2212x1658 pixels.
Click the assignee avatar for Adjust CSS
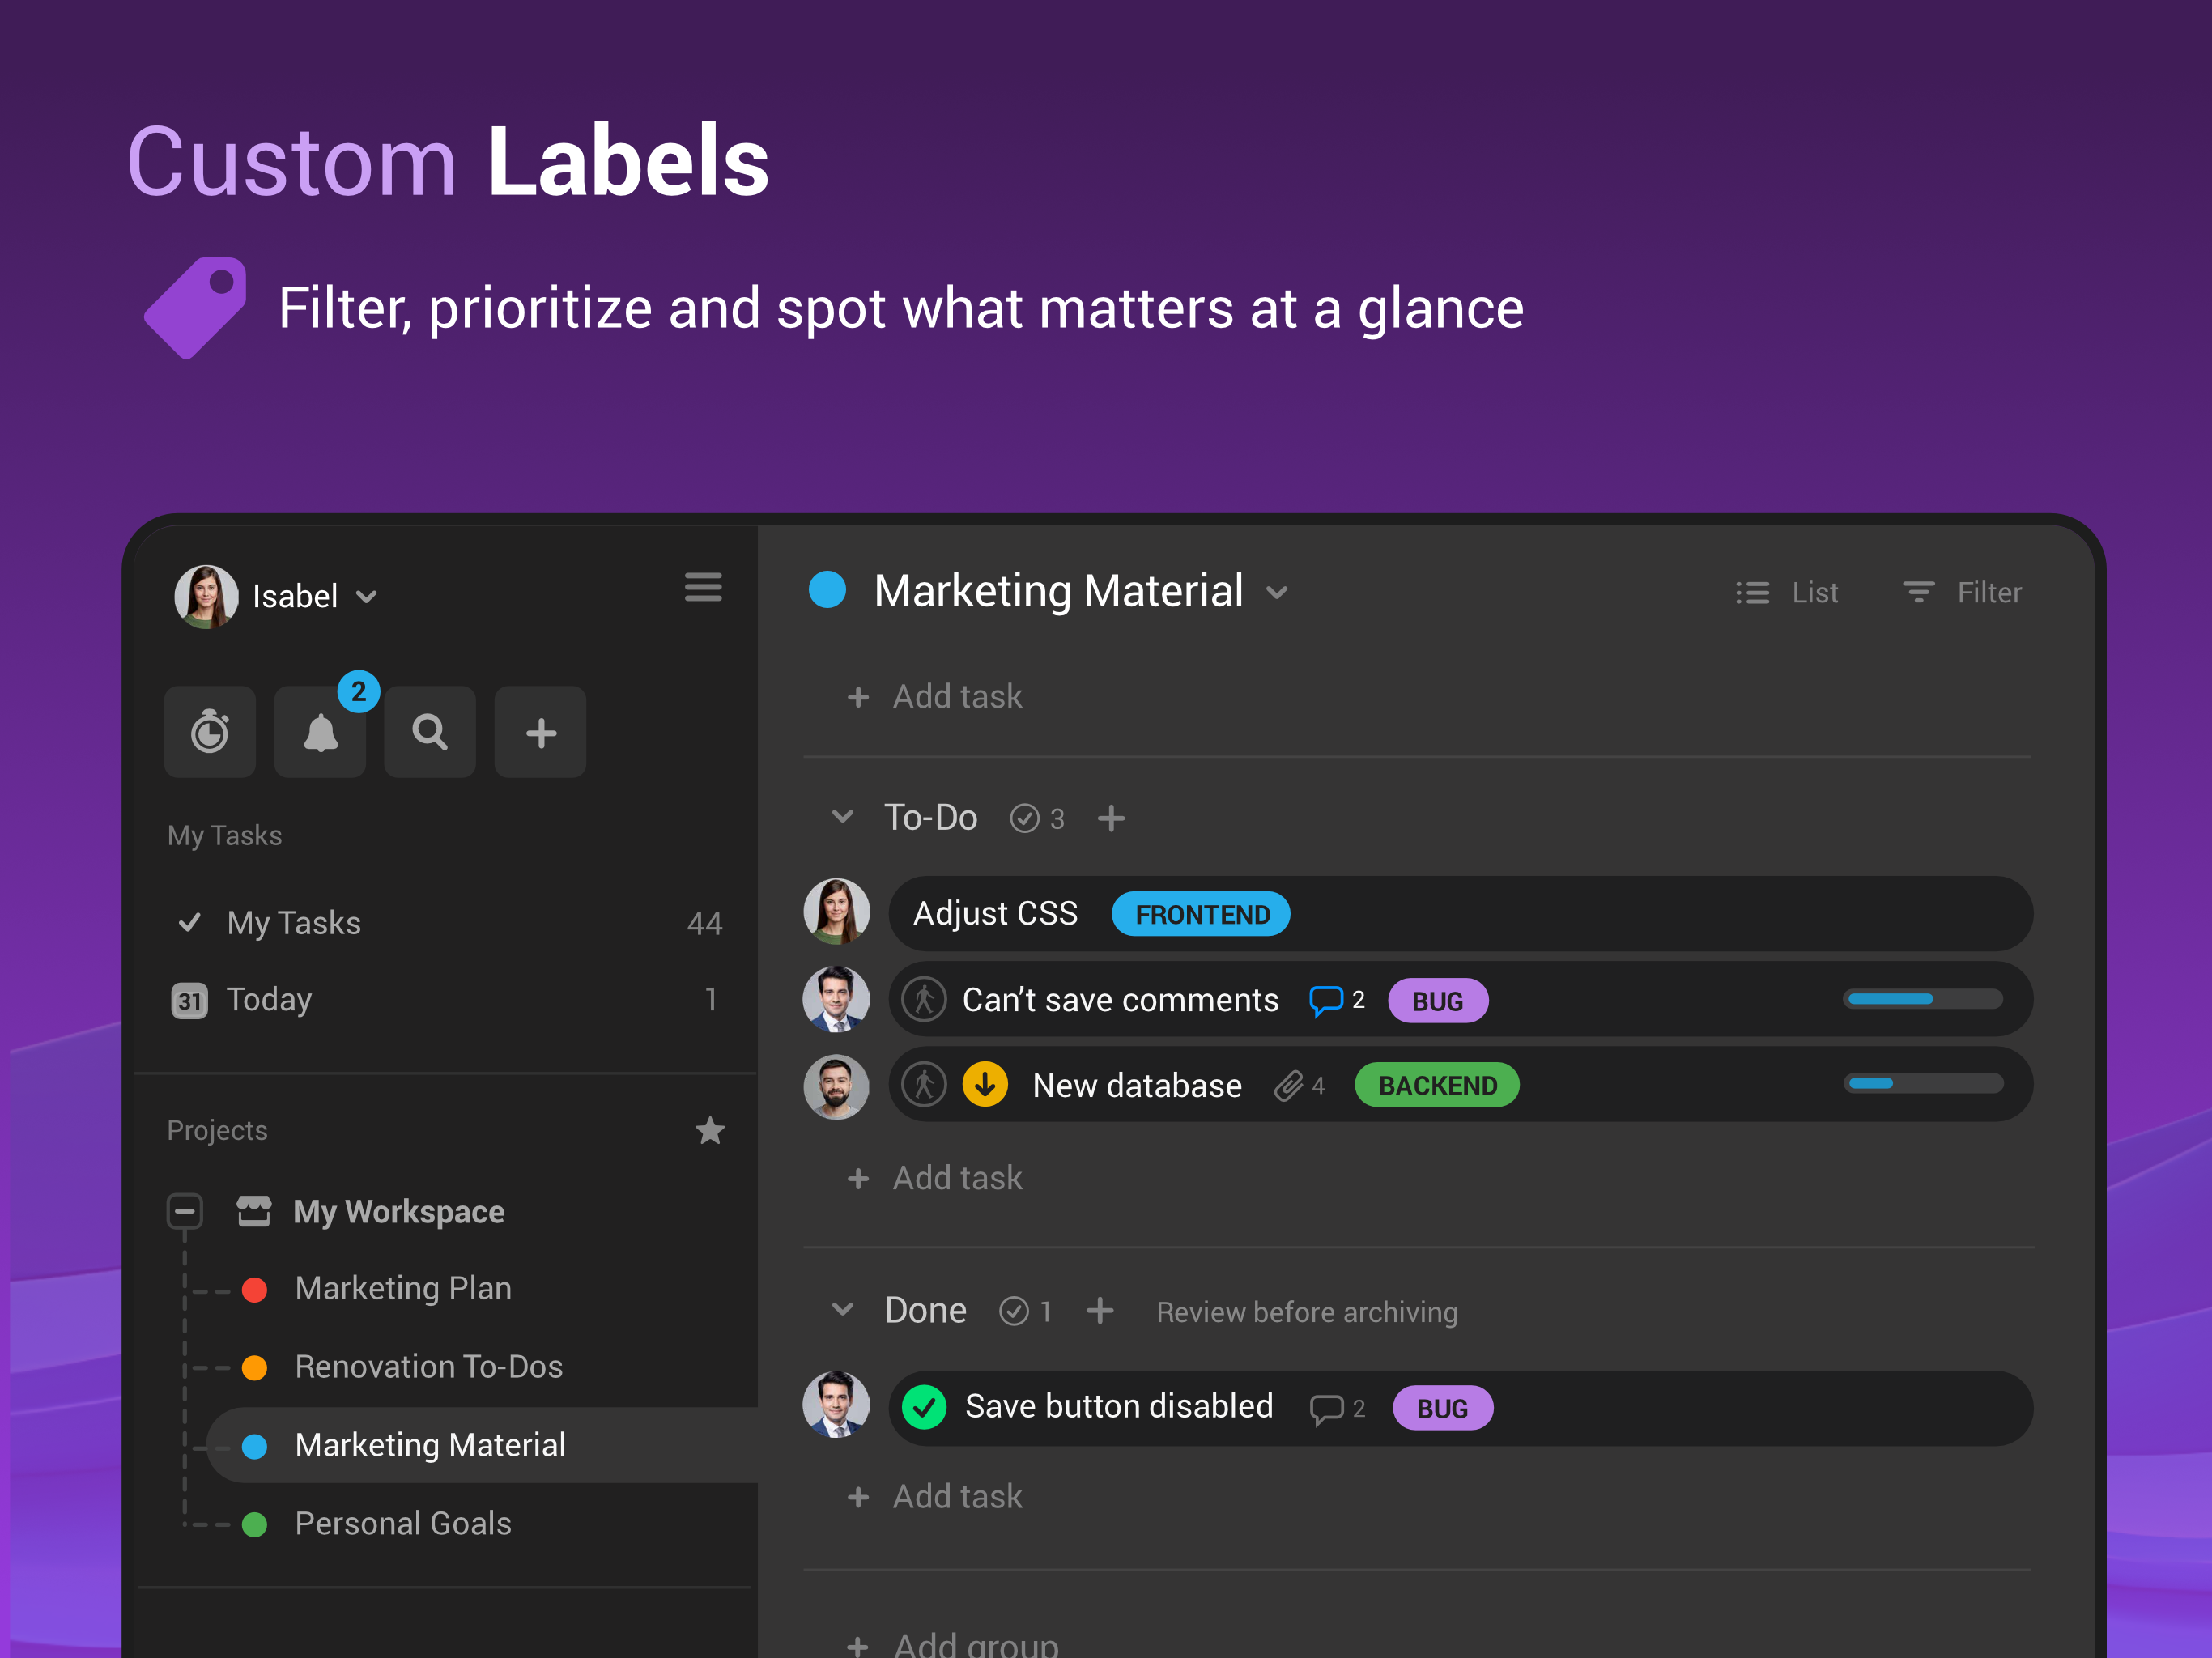[x=837, y=912]
